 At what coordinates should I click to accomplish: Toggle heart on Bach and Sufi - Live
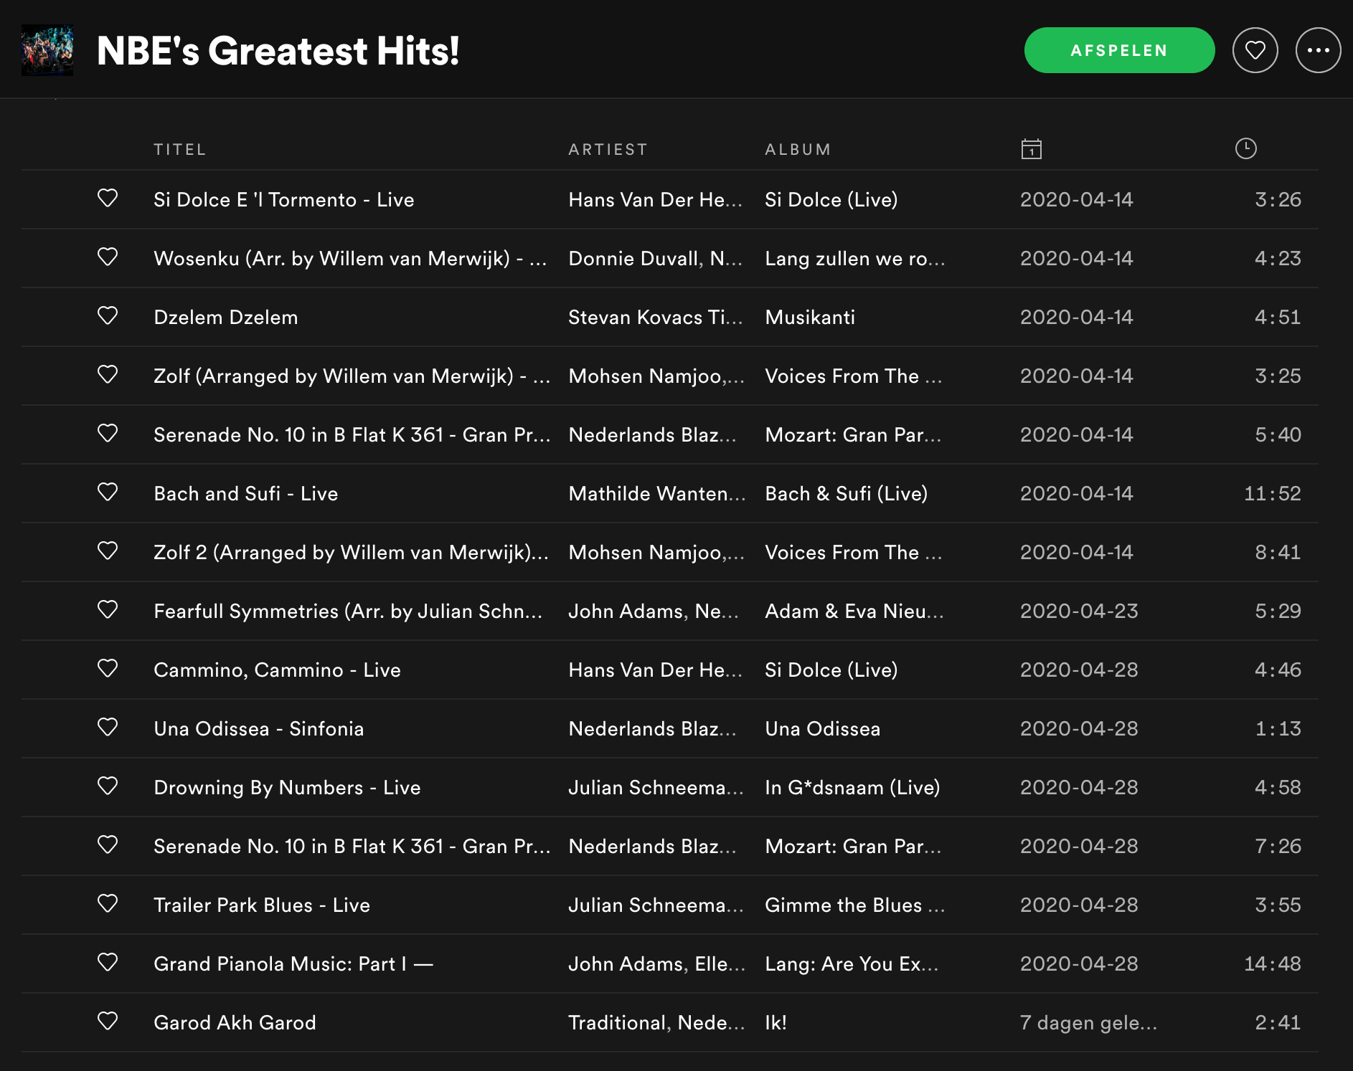click(x=108, y=492)
